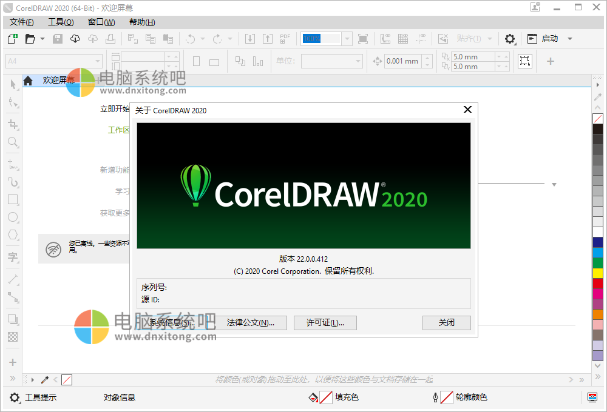Click the Add toolbar plus button
Viewport: 607px width, 412px height.
(551, 61)
